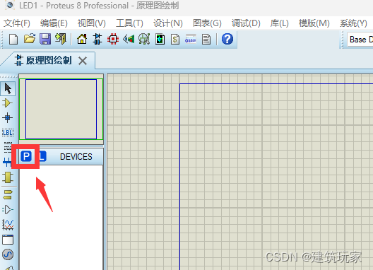Open the Bill of Materials dollar icon
The width and height of the screenshot is (373, 270).
tap(175, 39)
